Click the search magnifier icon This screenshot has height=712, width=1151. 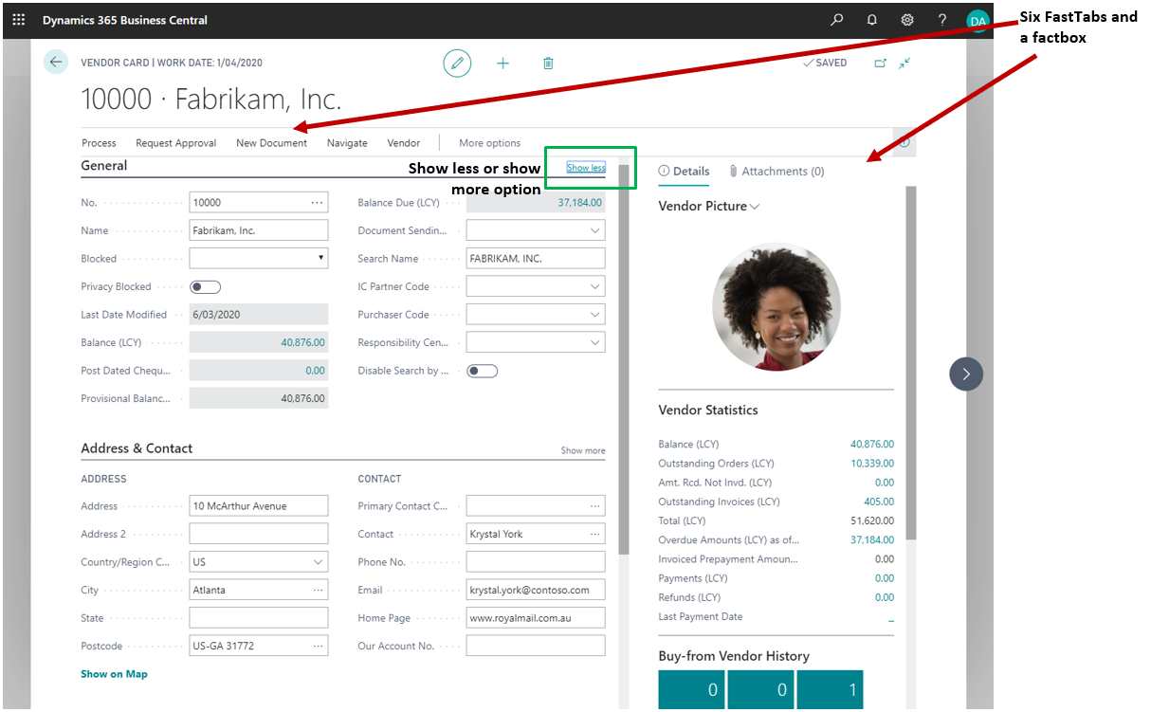pyautogui.click(x=836, y=20)
